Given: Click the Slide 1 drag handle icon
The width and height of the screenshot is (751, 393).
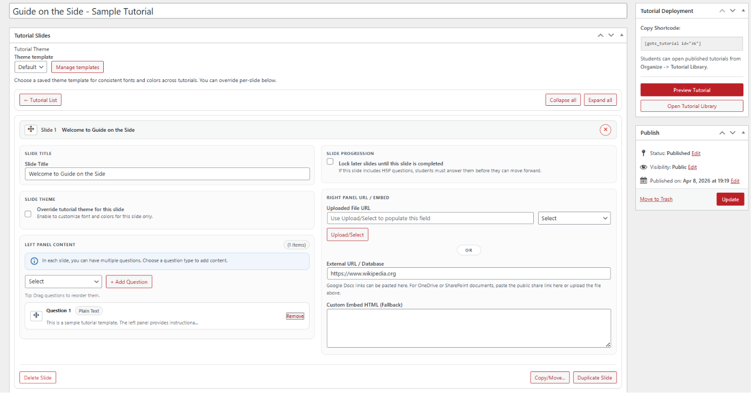Looking at the screenshot, I should point(31,130).
